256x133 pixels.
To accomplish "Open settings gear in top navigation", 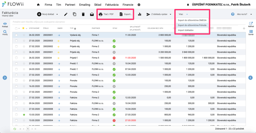I will pos(139,5).
